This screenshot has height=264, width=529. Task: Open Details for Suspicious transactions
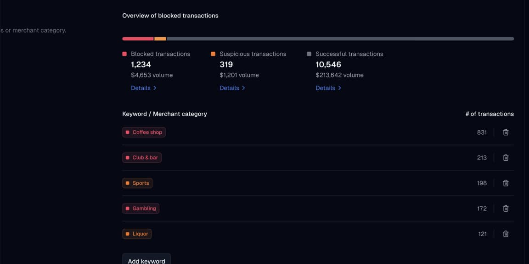[x=232, y=88]
